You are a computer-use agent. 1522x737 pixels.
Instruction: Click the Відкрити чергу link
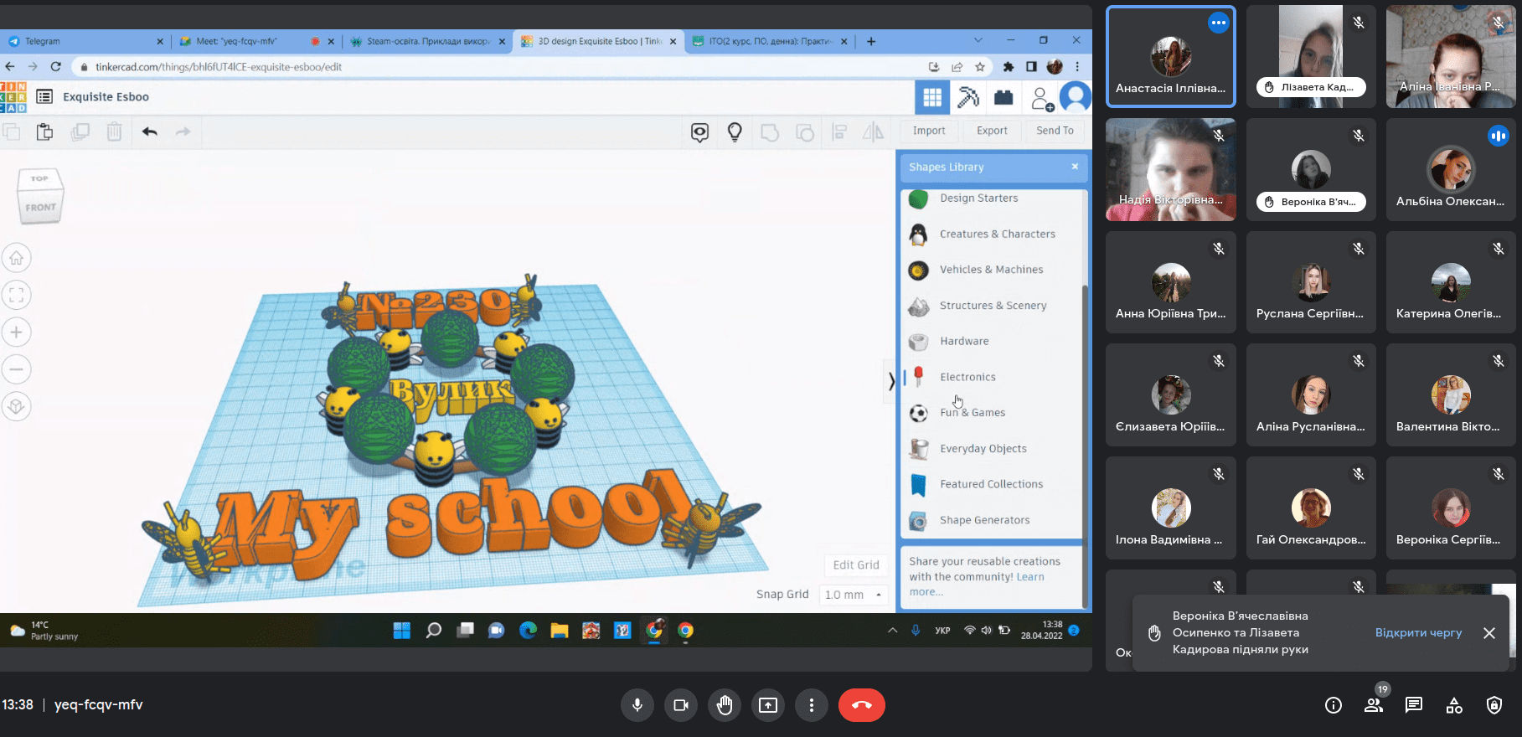click(1418, 633)
